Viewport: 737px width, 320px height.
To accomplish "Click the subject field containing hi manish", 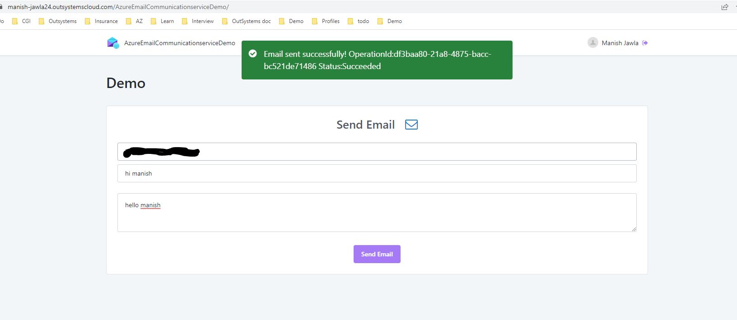I will point(377,173).
